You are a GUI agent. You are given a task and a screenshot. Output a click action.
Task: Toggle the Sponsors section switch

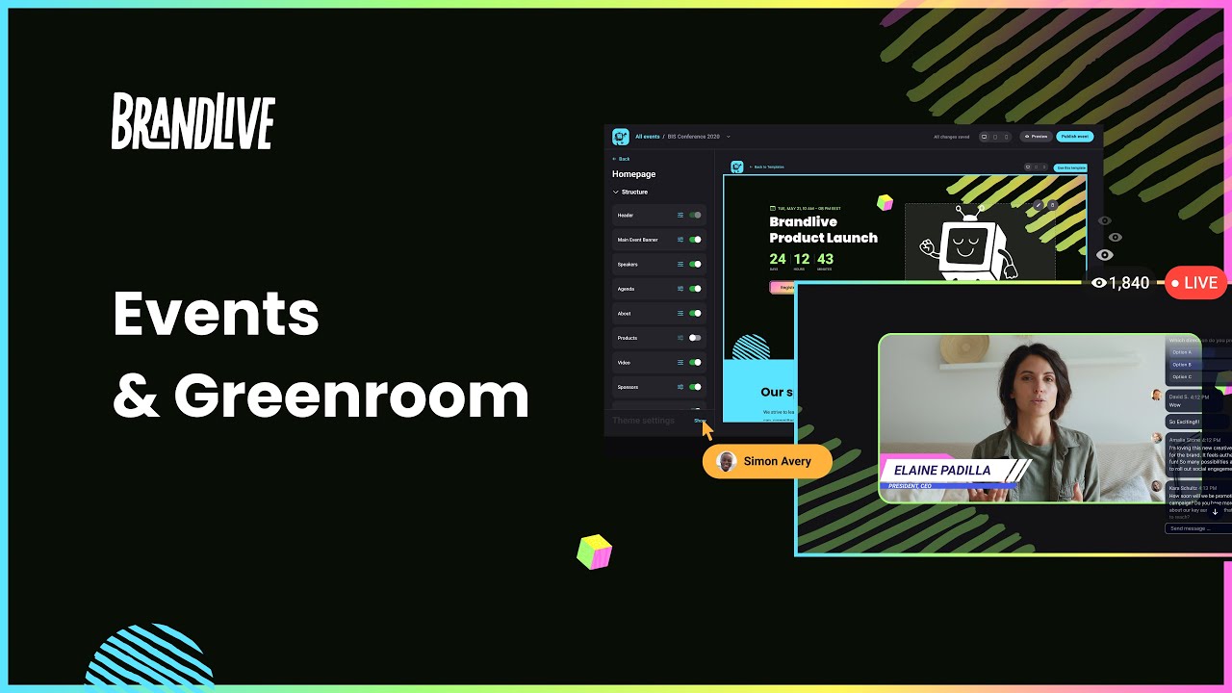pyautogui.click(x=695, y=387)
